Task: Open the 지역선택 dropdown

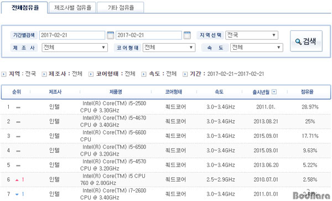Action: 252,35
